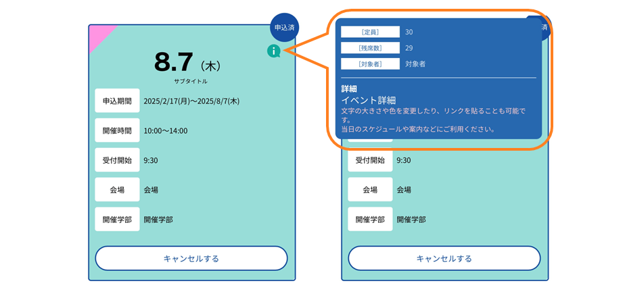This screenshot has height=298, width=625.
Task: Cancel the reservation on the left card
Action: click(191, 258)
